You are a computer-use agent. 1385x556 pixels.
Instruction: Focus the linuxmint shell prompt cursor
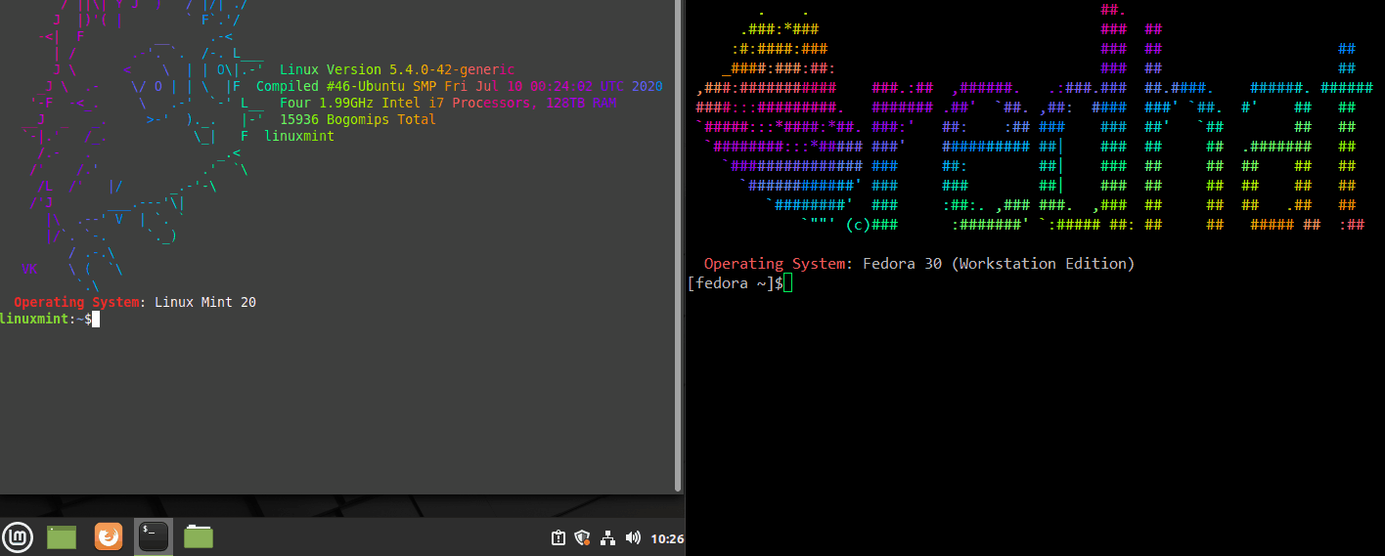pyautogui.click(x=96, y=320)
